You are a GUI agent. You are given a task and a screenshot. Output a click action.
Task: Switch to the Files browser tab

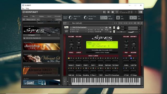(34, 16)
